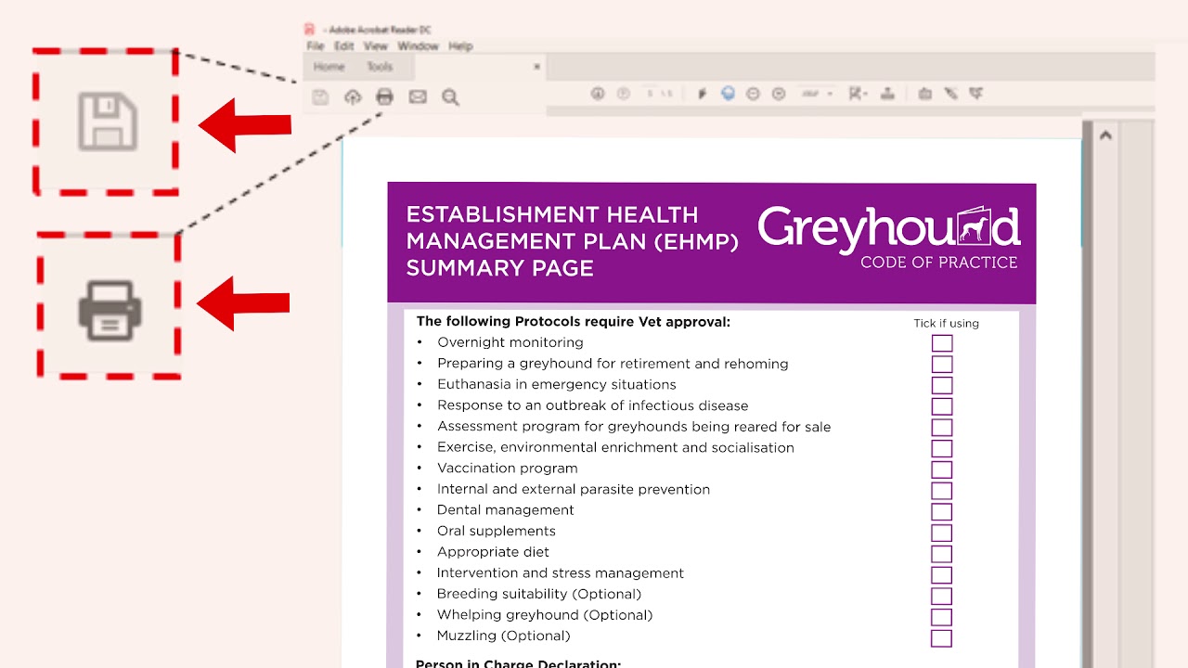The image size is (1188, 668).
Task: Tick the Vaccination program checkbox
Action: (x=942, y=469)
